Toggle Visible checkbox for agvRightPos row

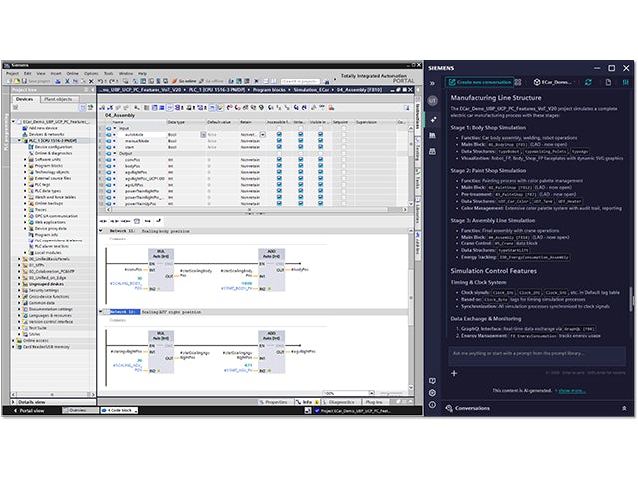point(321,172)
